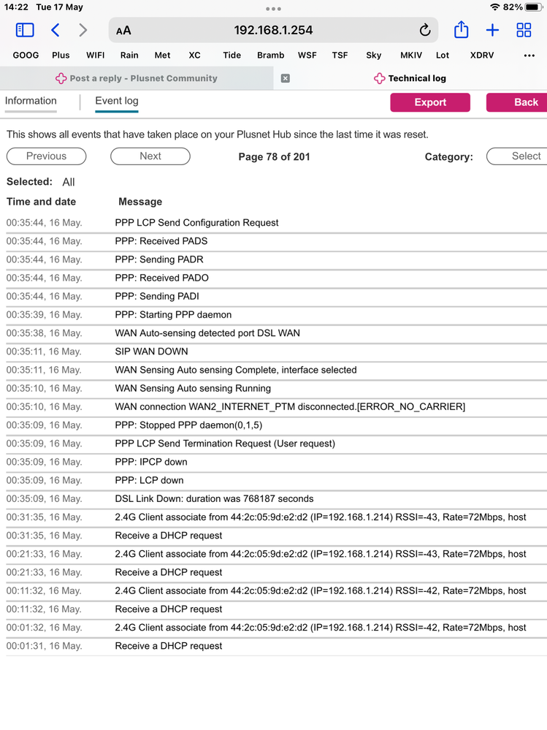
Task: Open the Share sheet icon
Action: [461, 30]
